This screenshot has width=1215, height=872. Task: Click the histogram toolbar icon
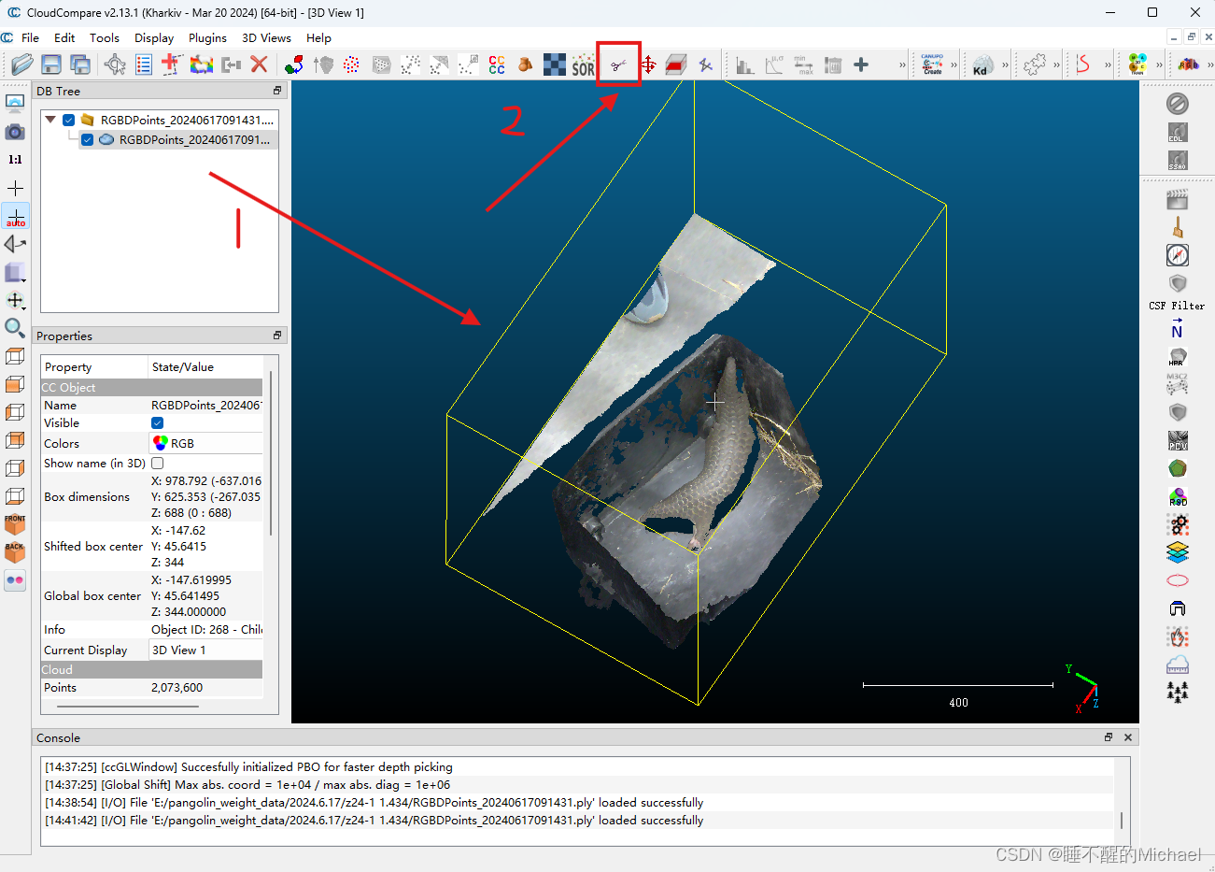[744, 64]
